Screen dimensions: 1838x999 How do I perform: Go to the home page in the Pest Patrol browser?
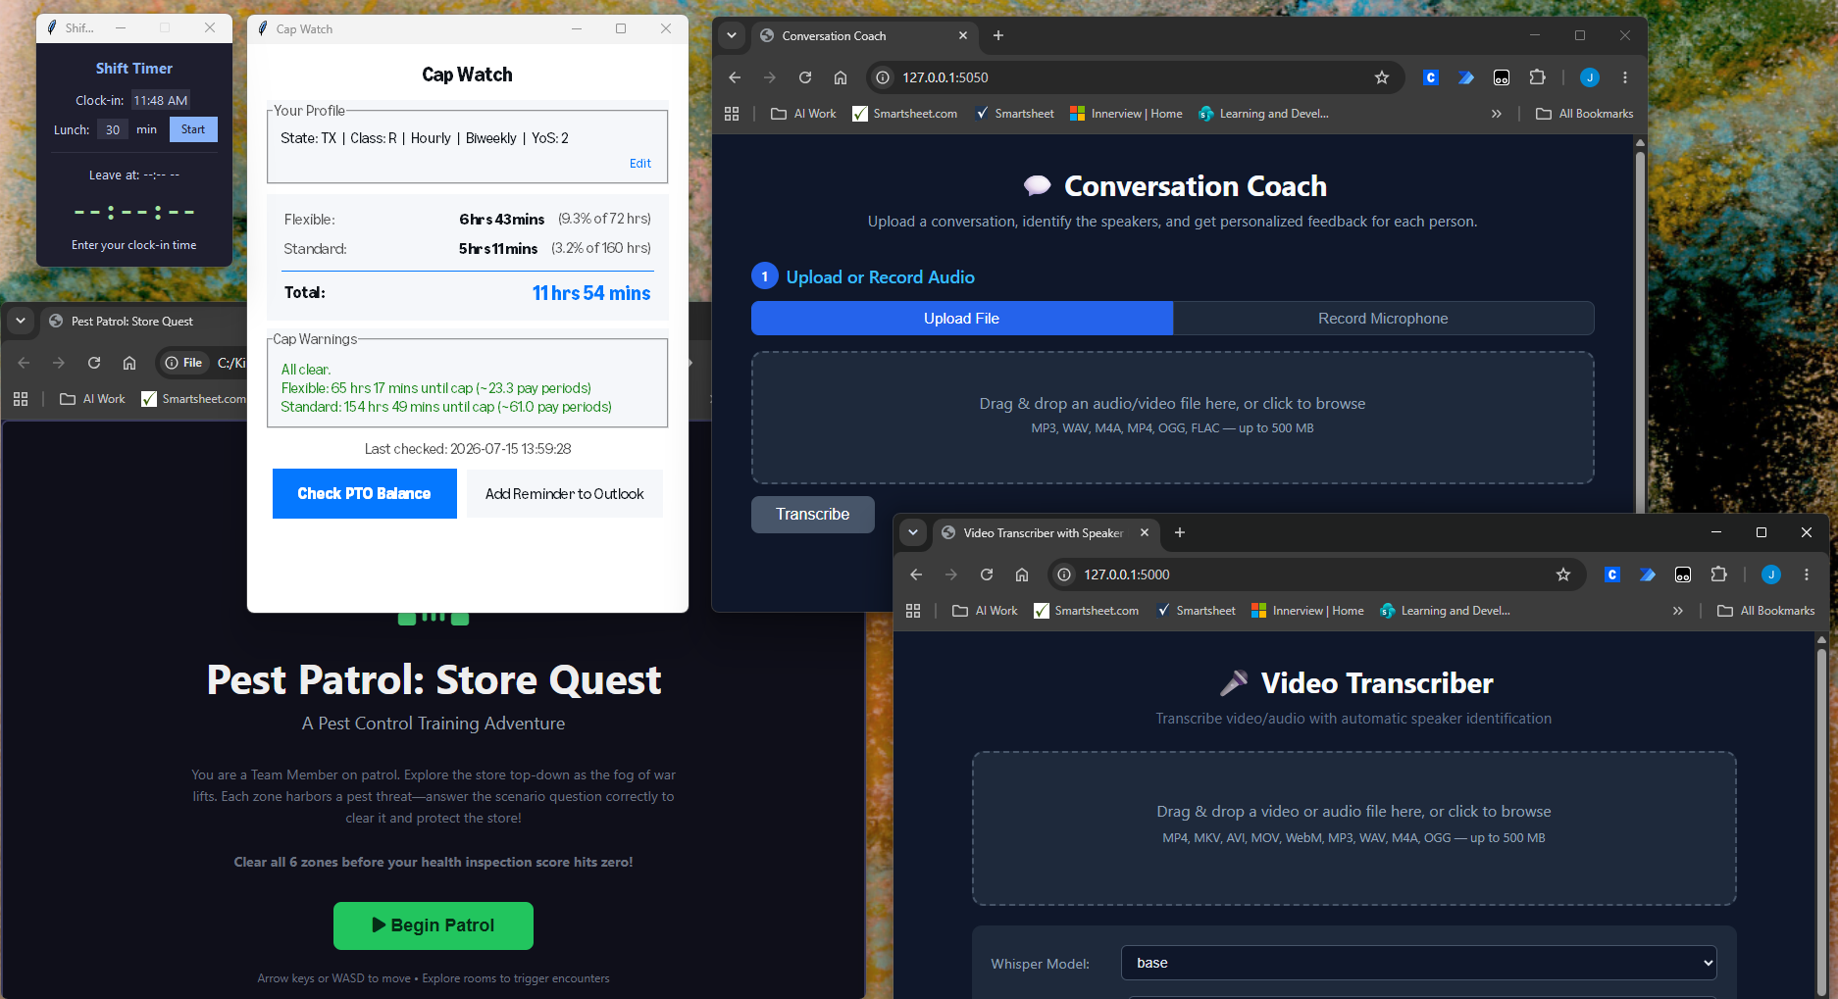pos(129,363)
